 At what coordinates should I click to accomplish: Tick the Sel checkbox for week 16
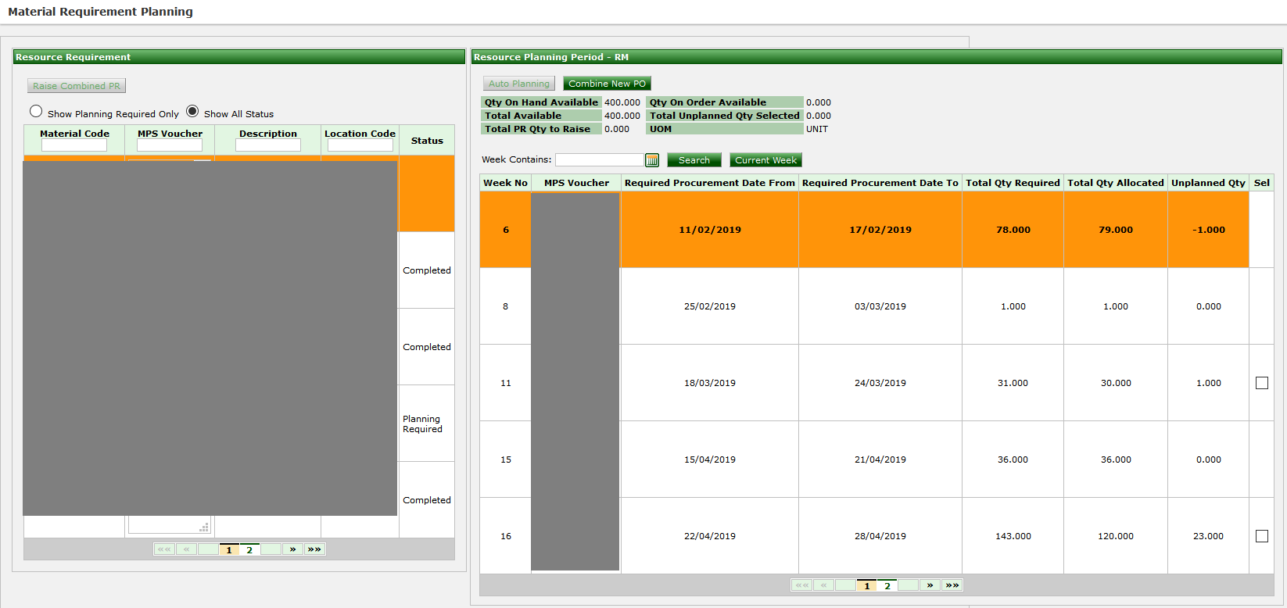tap(1261, 536)
